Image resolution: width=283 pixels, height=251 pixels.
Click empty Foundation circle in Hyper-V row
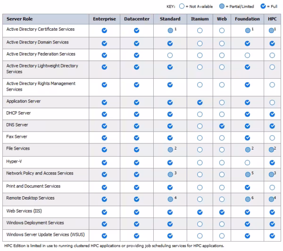pyautogui.click(x=249, y=162)
